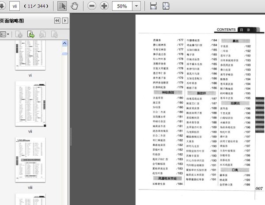265x205 pixels.
Task: Activate the Hand pan tool
Action: 75,6
